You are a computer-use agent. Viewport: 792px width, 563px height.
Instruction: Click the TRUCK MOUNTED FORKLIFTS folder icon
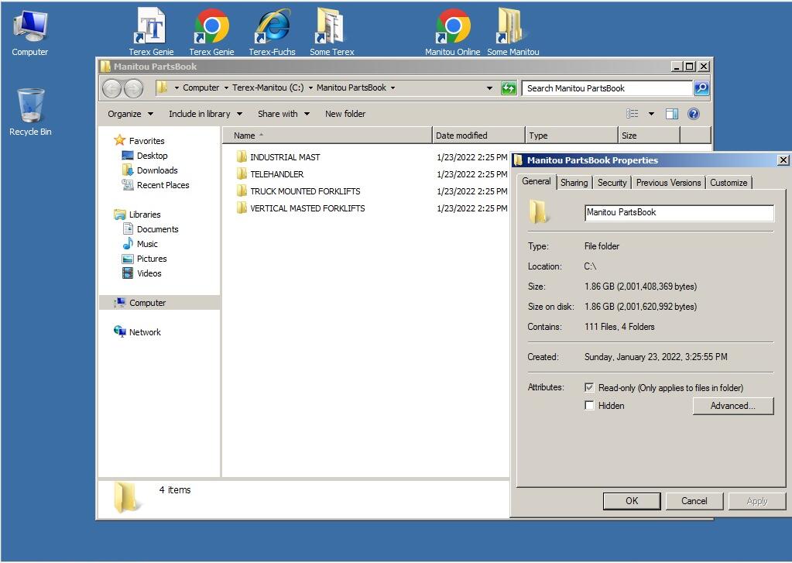tap(242, 191)
